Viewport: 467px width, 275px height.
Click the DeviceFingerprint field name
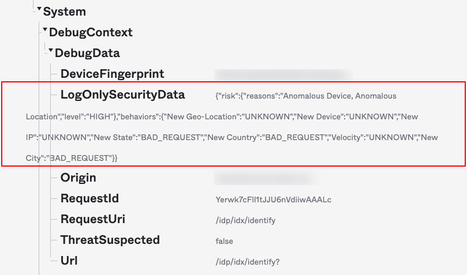coord(112,74)
